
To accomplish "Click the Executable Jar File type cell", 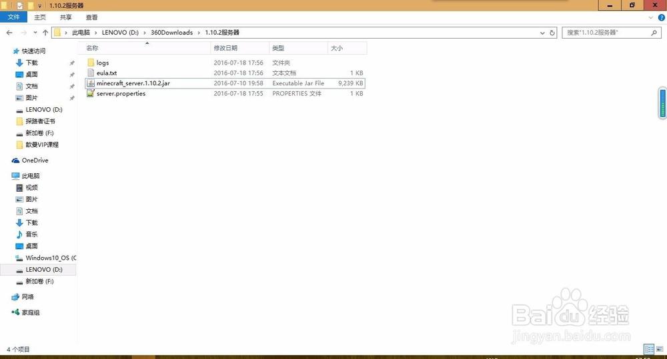I will (298, 83).
